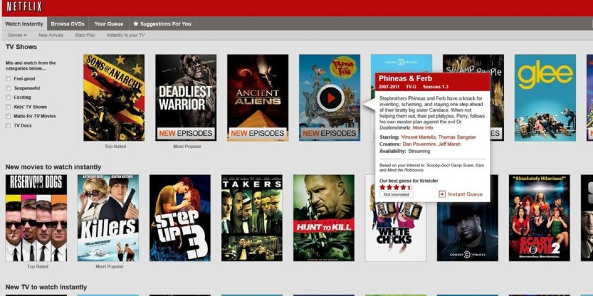Rate Phineas & Ferb five stars
Screen dimensions: 593x296
point(409,187)
